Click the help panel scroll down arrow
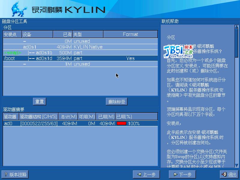This screenshot has height=180, width=240. tap(236, 165)
